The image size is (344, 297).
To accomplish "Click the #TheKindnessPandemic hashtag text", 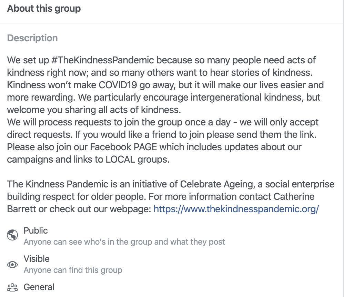I will [103, 60].
